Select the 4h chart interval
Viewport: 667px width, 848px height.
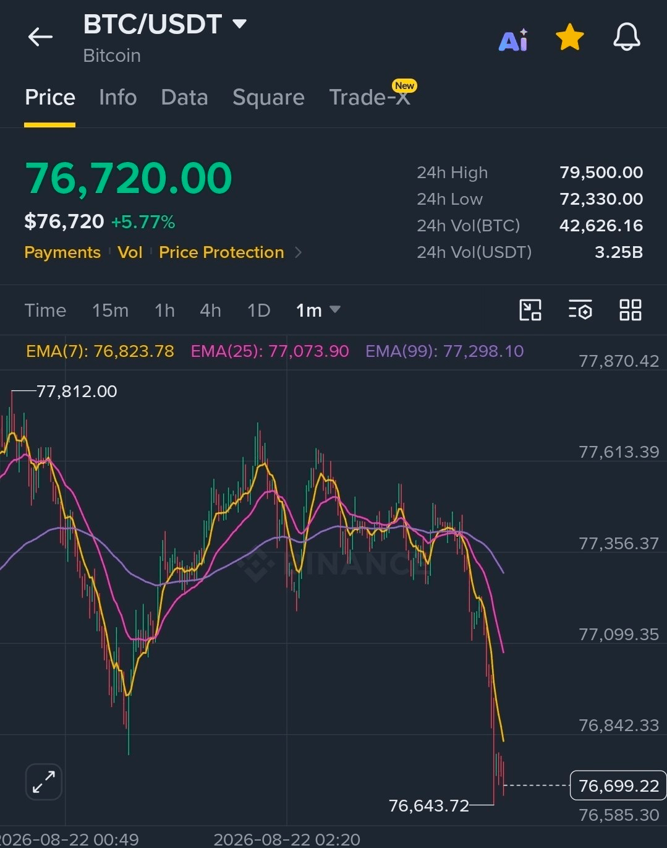point(210,310)
